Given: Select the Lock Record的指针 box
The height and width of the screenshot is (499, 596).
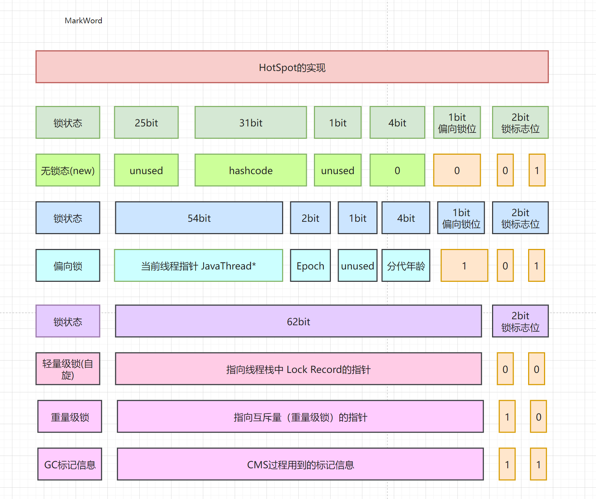Looking at the screenshot, I should 298,369.
